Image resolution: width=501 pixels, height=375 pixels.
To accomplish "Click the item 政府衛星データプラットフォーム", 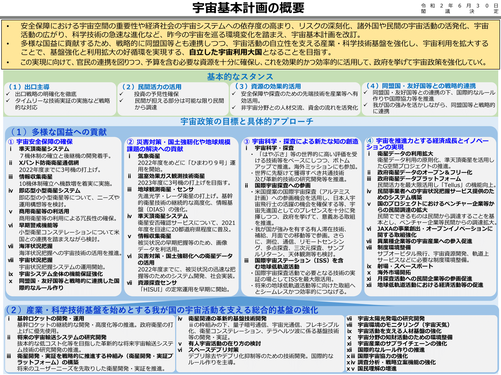I will 419,179.
